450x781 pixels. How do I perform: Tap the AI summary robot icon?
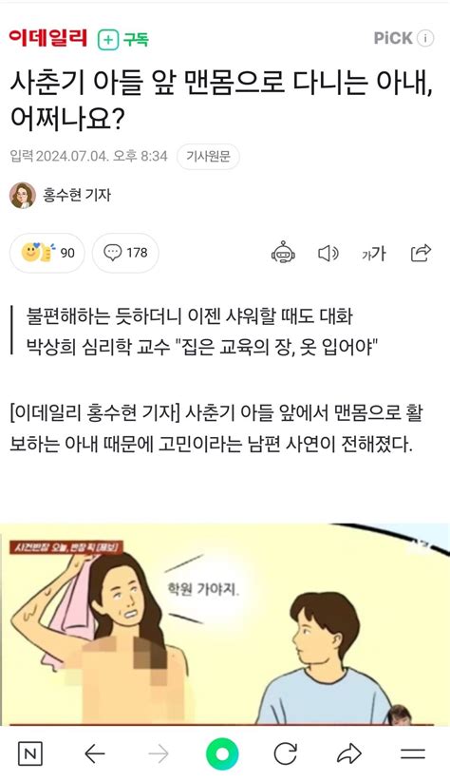(x=283, y=253)
